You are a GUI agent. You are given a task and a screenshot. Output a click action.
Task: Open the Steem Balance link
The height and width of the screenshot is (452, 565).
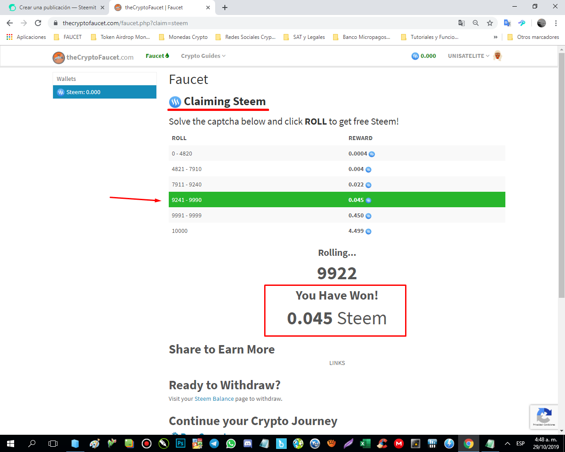coord(214,399)
